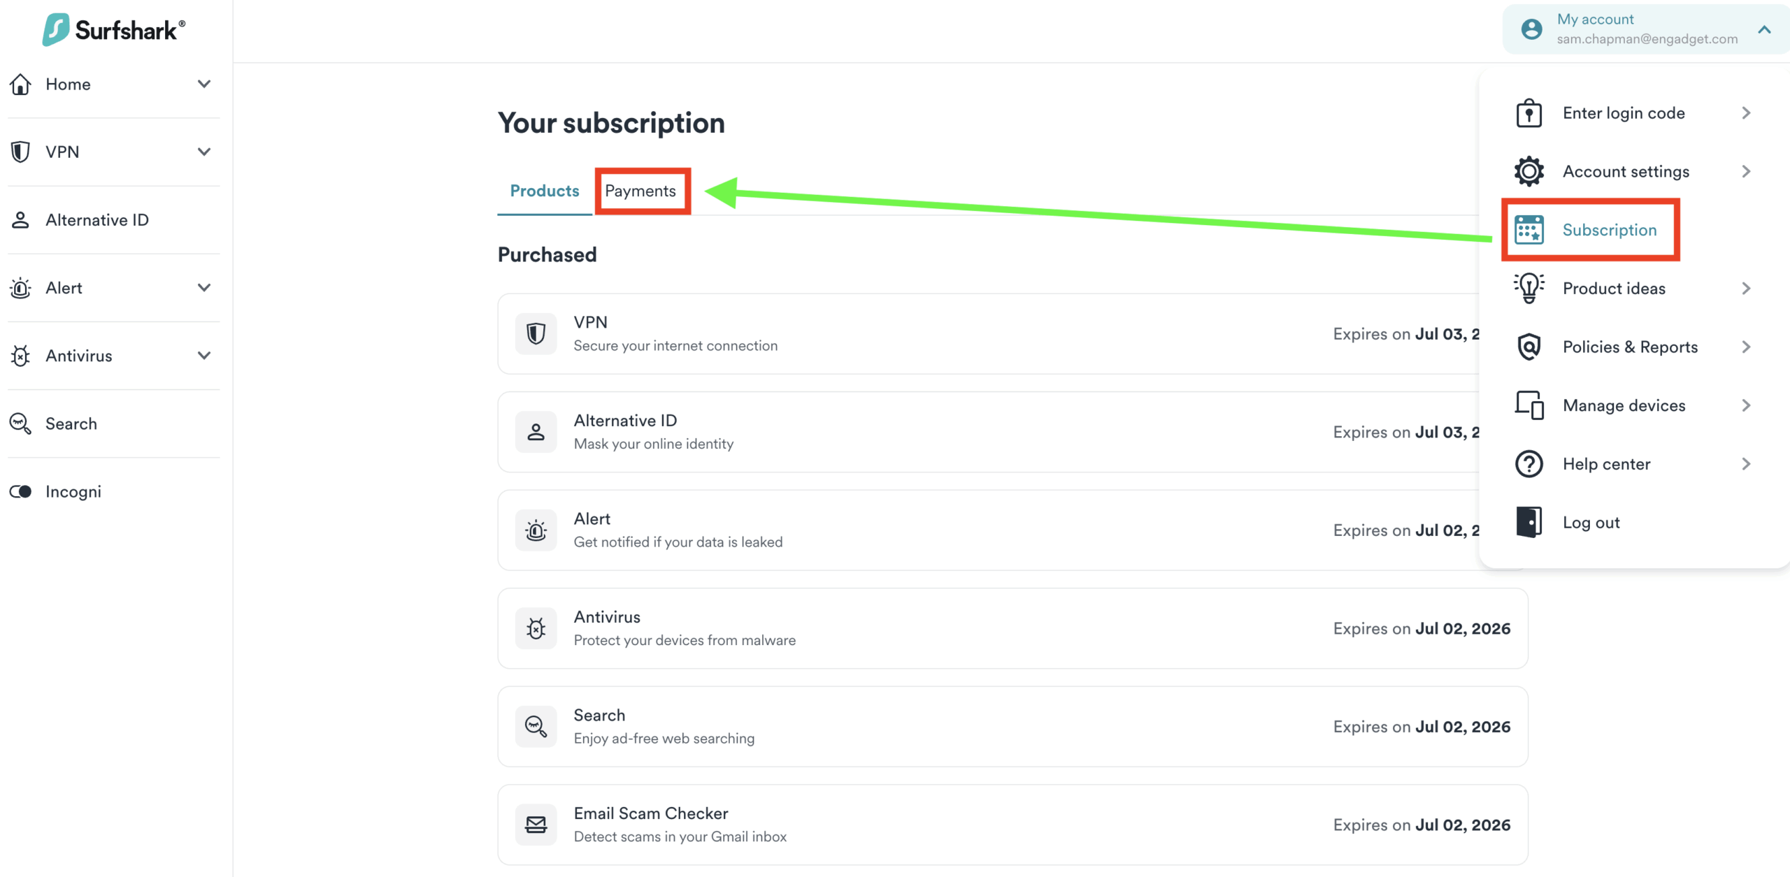This screenshot has width=1790, height=877.
Task: Select the Product ideas lightbulb icon
Action: click(1528, 288)
